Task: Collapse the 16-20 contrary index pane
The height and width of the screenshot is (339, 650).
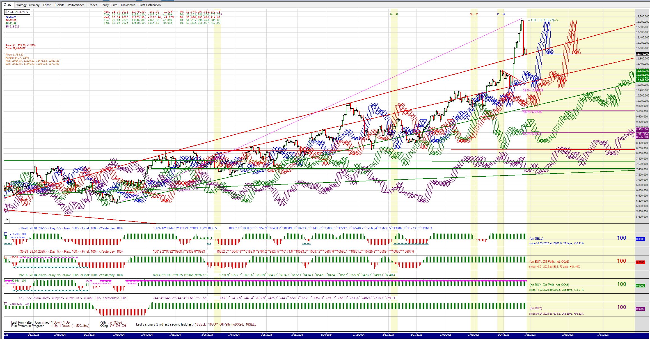Action: [x=6, y=234]
